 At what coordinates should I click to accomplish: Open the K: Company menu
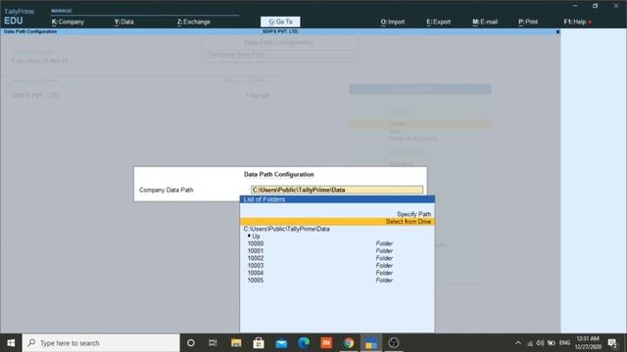click(x=68, y=22)
